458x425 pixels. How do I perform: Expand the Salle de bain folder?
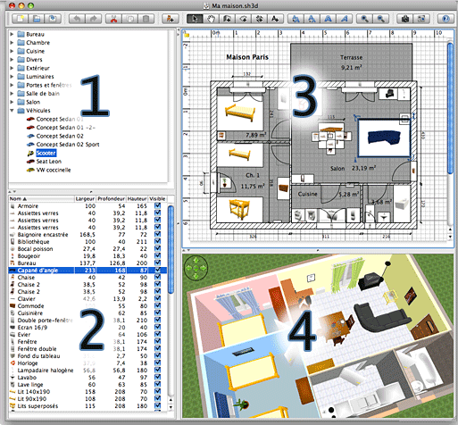(12, 94)
